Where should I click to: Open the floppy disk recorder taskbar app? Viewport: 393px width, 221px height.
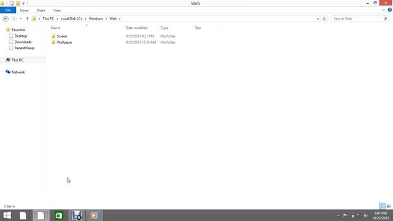point(77,215)
